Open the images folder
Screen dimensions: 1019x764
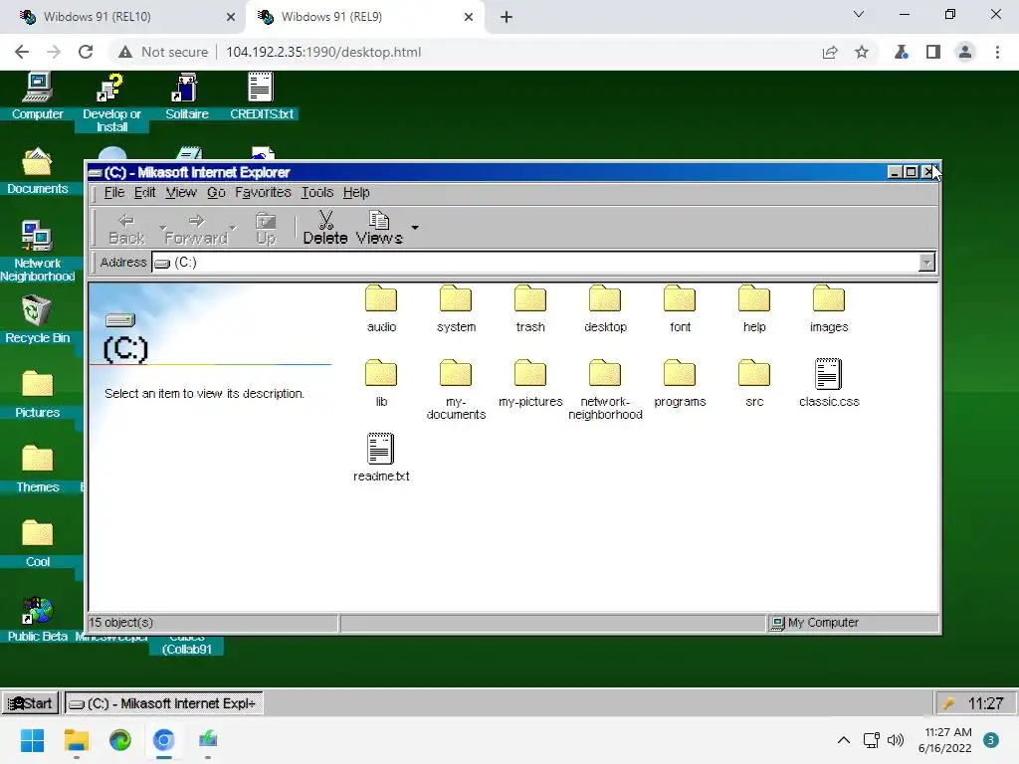click(829, 309)
